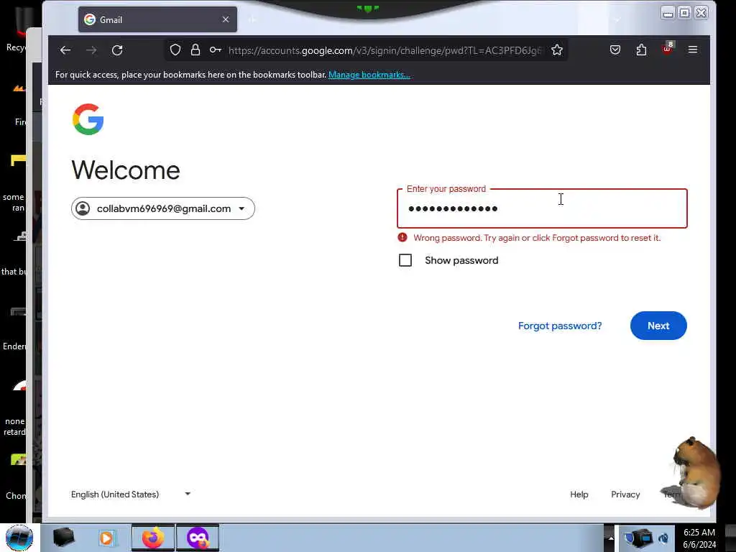Open the new tab plus button
This screenshot has height=552, width=736.
pos(252,19)
